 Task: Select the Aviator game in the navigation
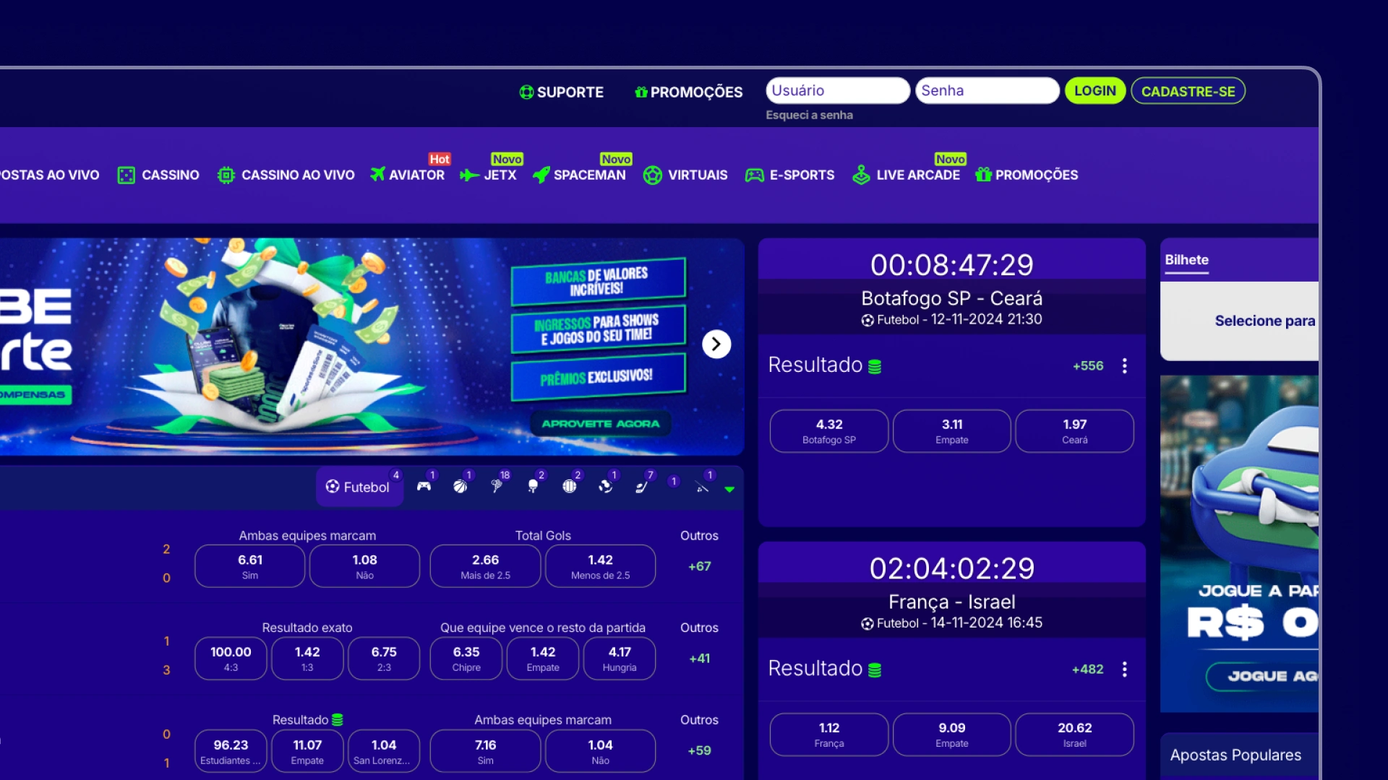[408, 175]
